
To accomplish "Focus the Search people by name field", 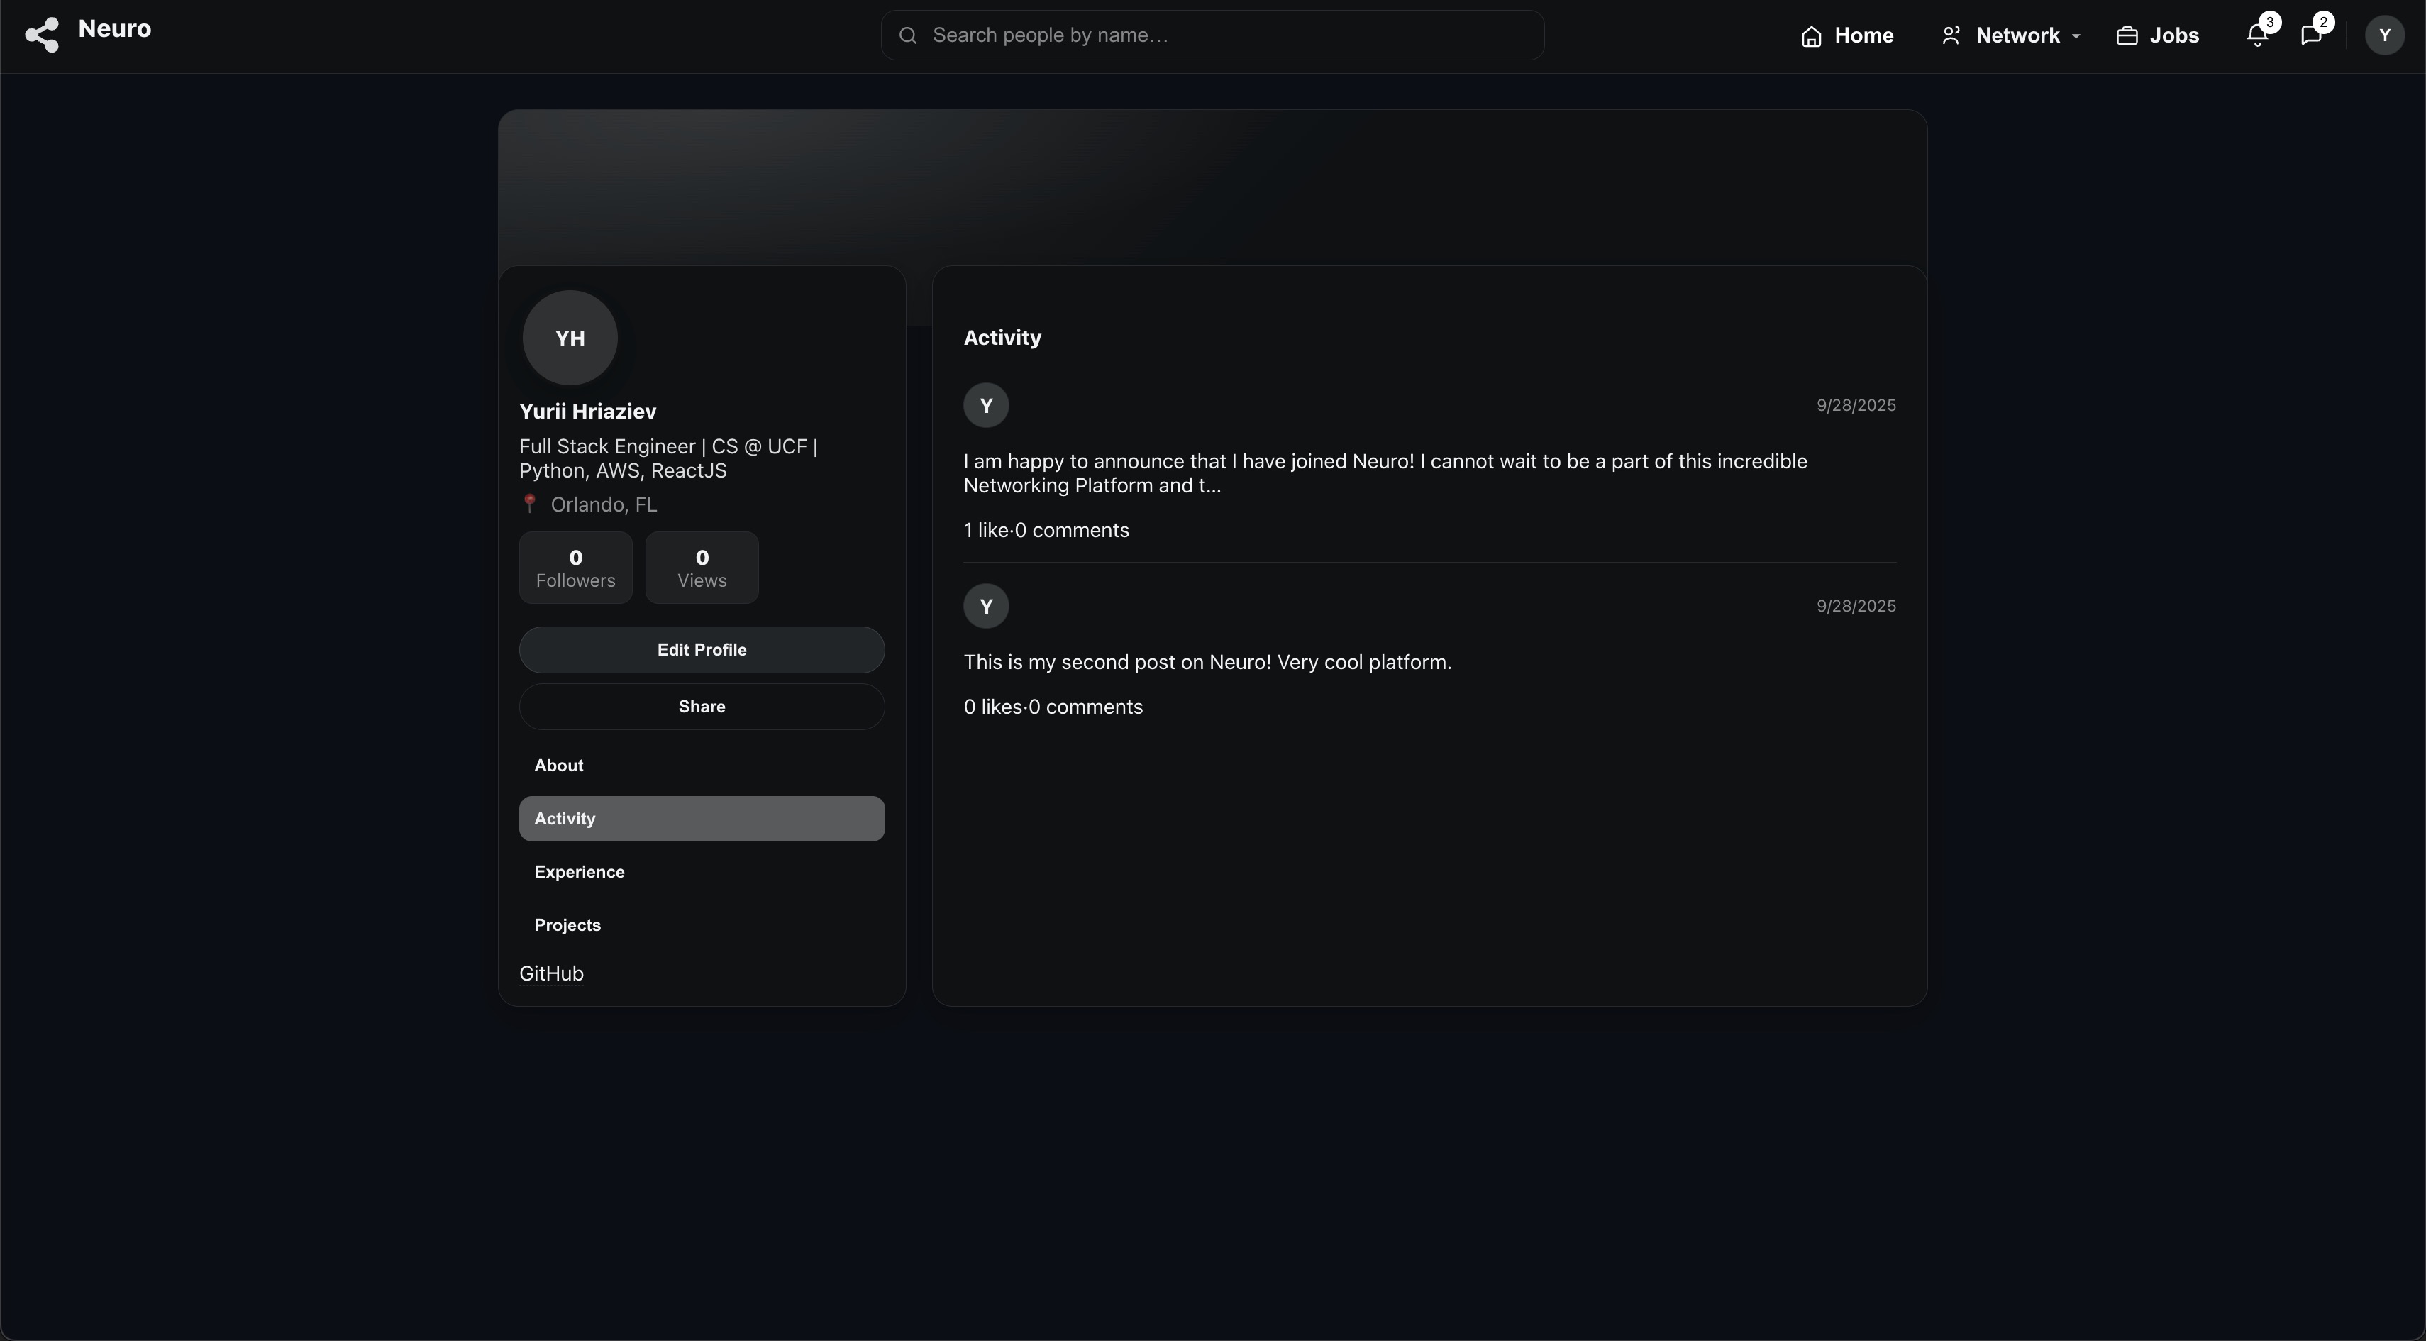I will click(x=1224, y=35).
